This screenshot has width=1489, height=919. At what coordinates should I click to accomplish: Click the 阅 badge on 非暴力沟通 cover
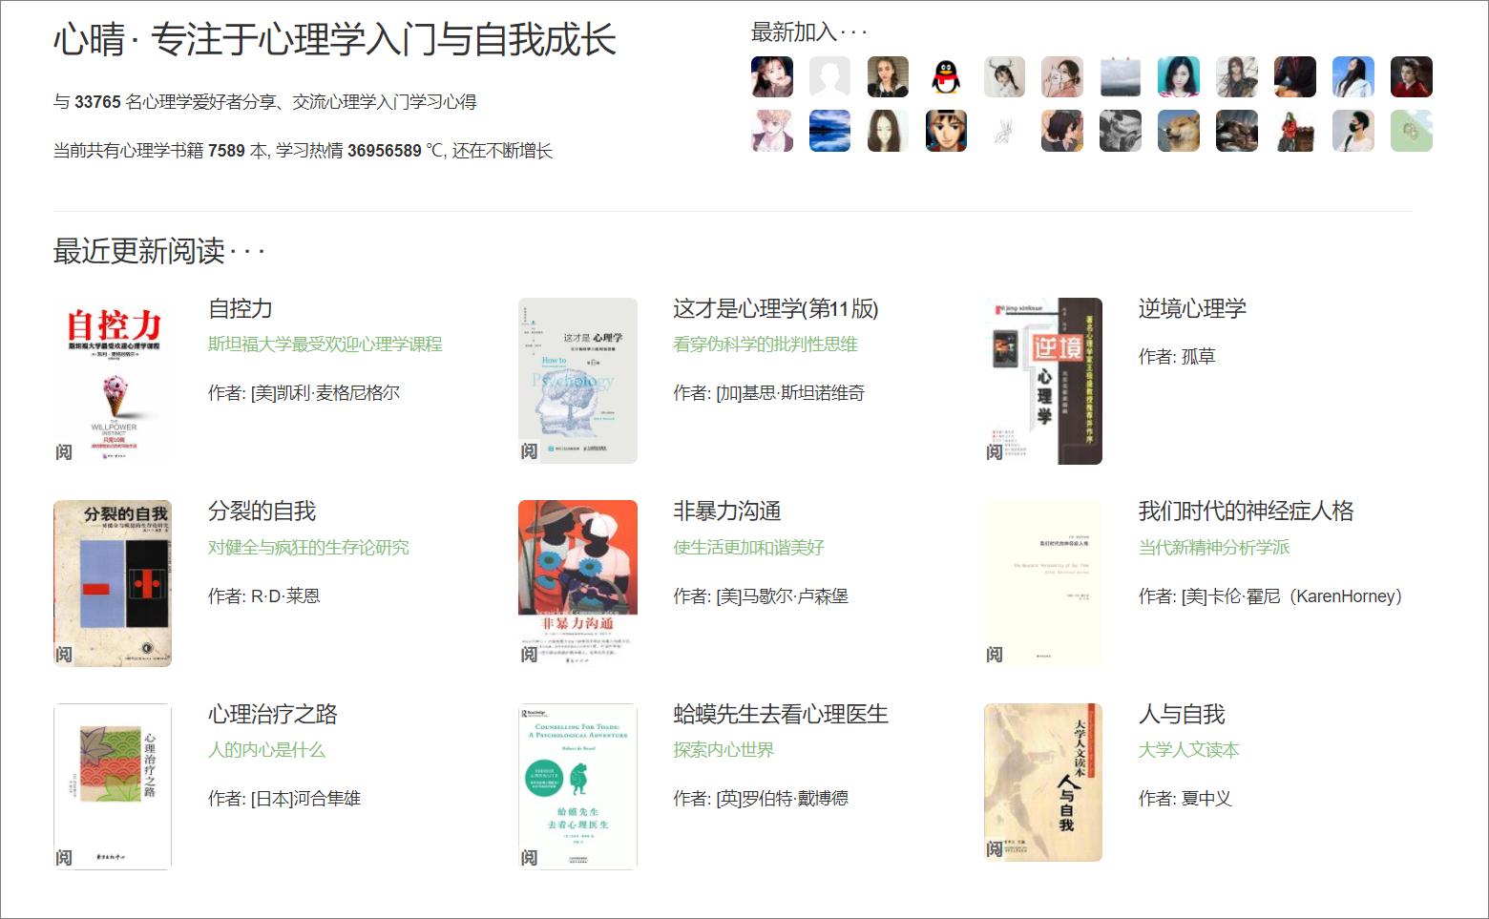[x=529, y=655]
